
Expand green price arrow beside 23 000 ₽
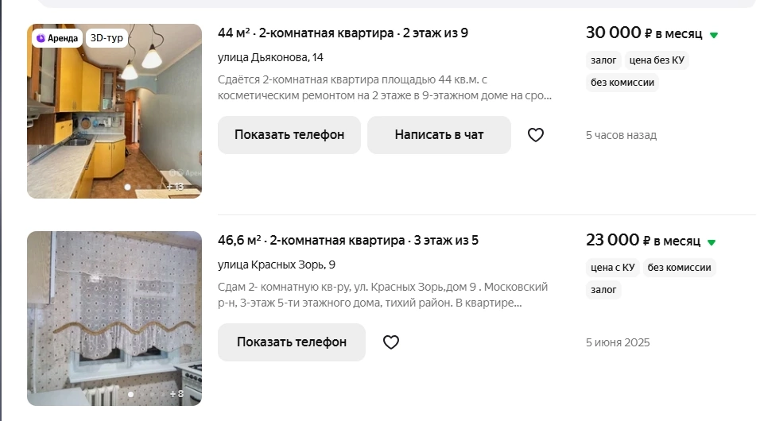pyautogui.click(x=712, y=242)
